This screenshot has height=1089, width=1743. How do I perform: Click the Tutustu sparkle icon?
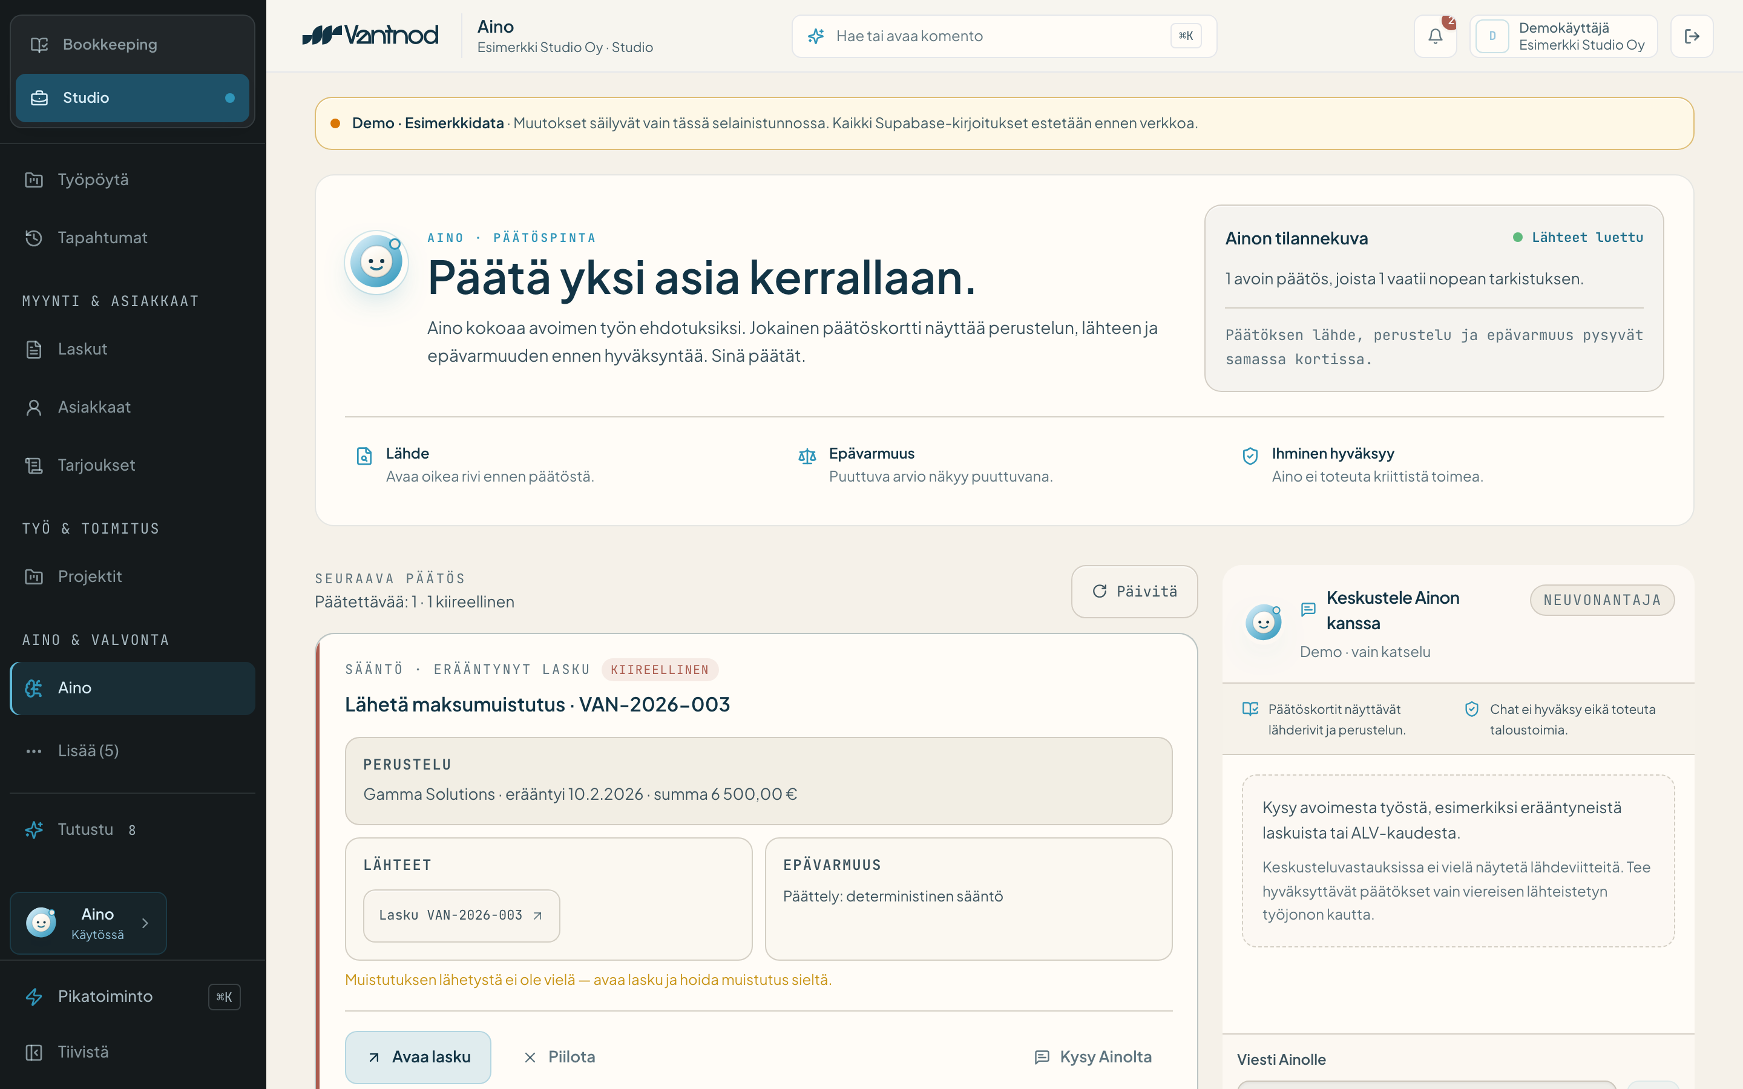(34, 829)
